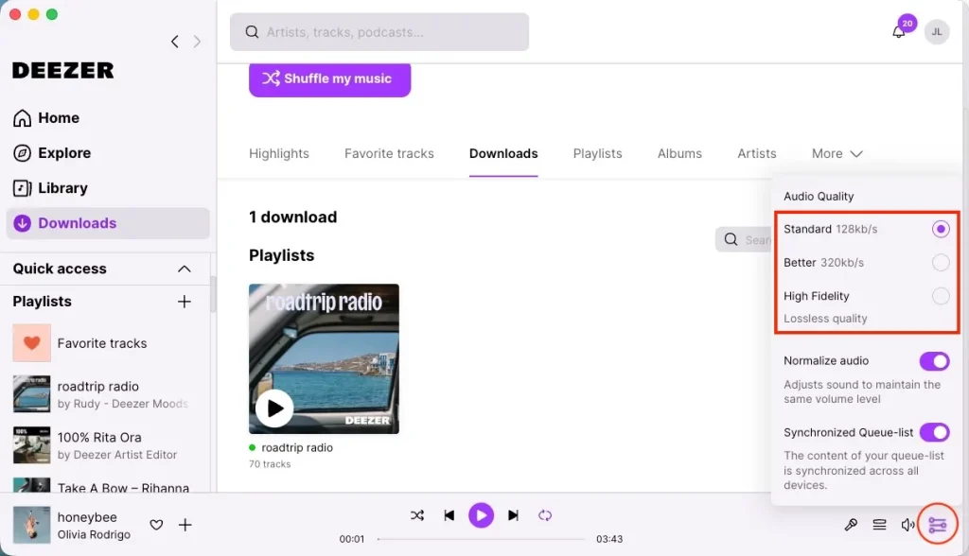Like honeybee with the heart icon
Viewport: 969px width, 556px height.
click(x=156, y=525)
